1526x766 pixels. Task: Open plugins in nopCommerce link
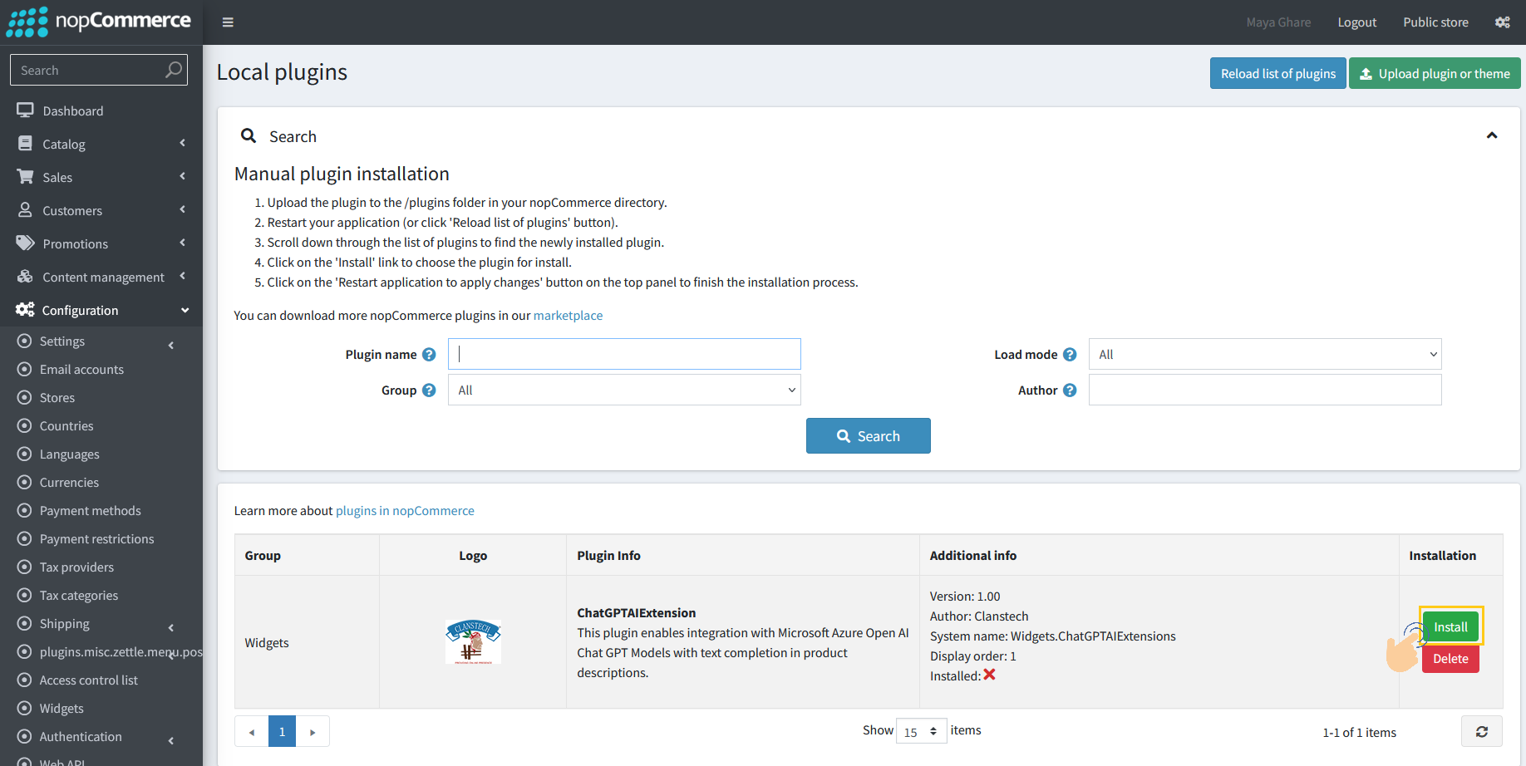pos(405,511)
